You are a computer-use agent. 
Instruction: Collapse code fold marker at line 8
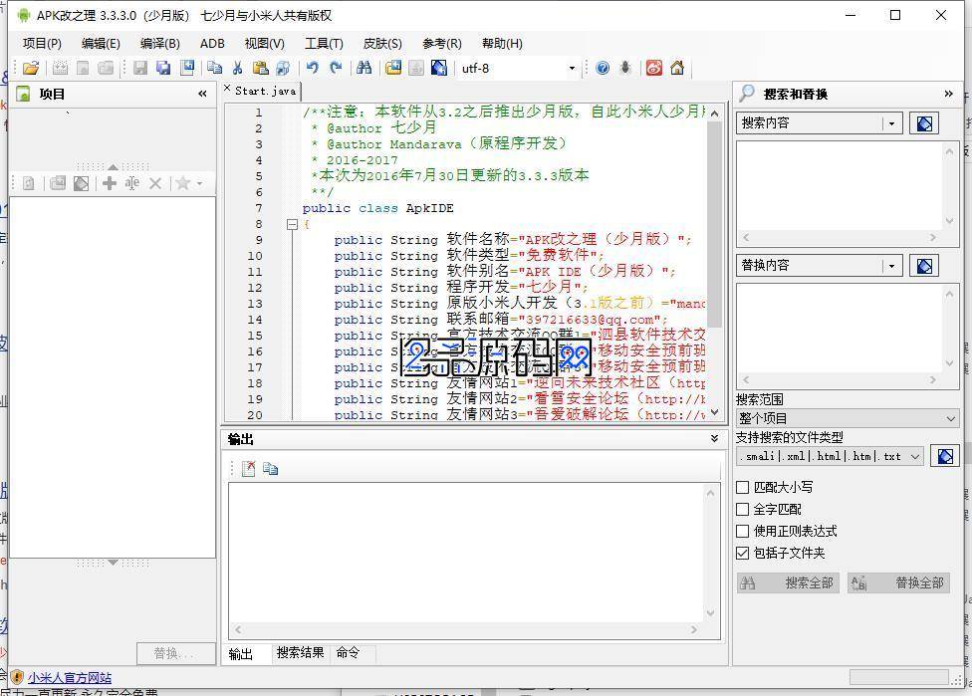click(293, 224)
